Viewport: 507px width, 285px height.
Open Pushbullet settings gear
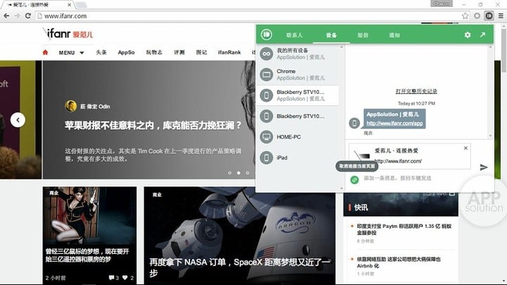click(468, 35)
